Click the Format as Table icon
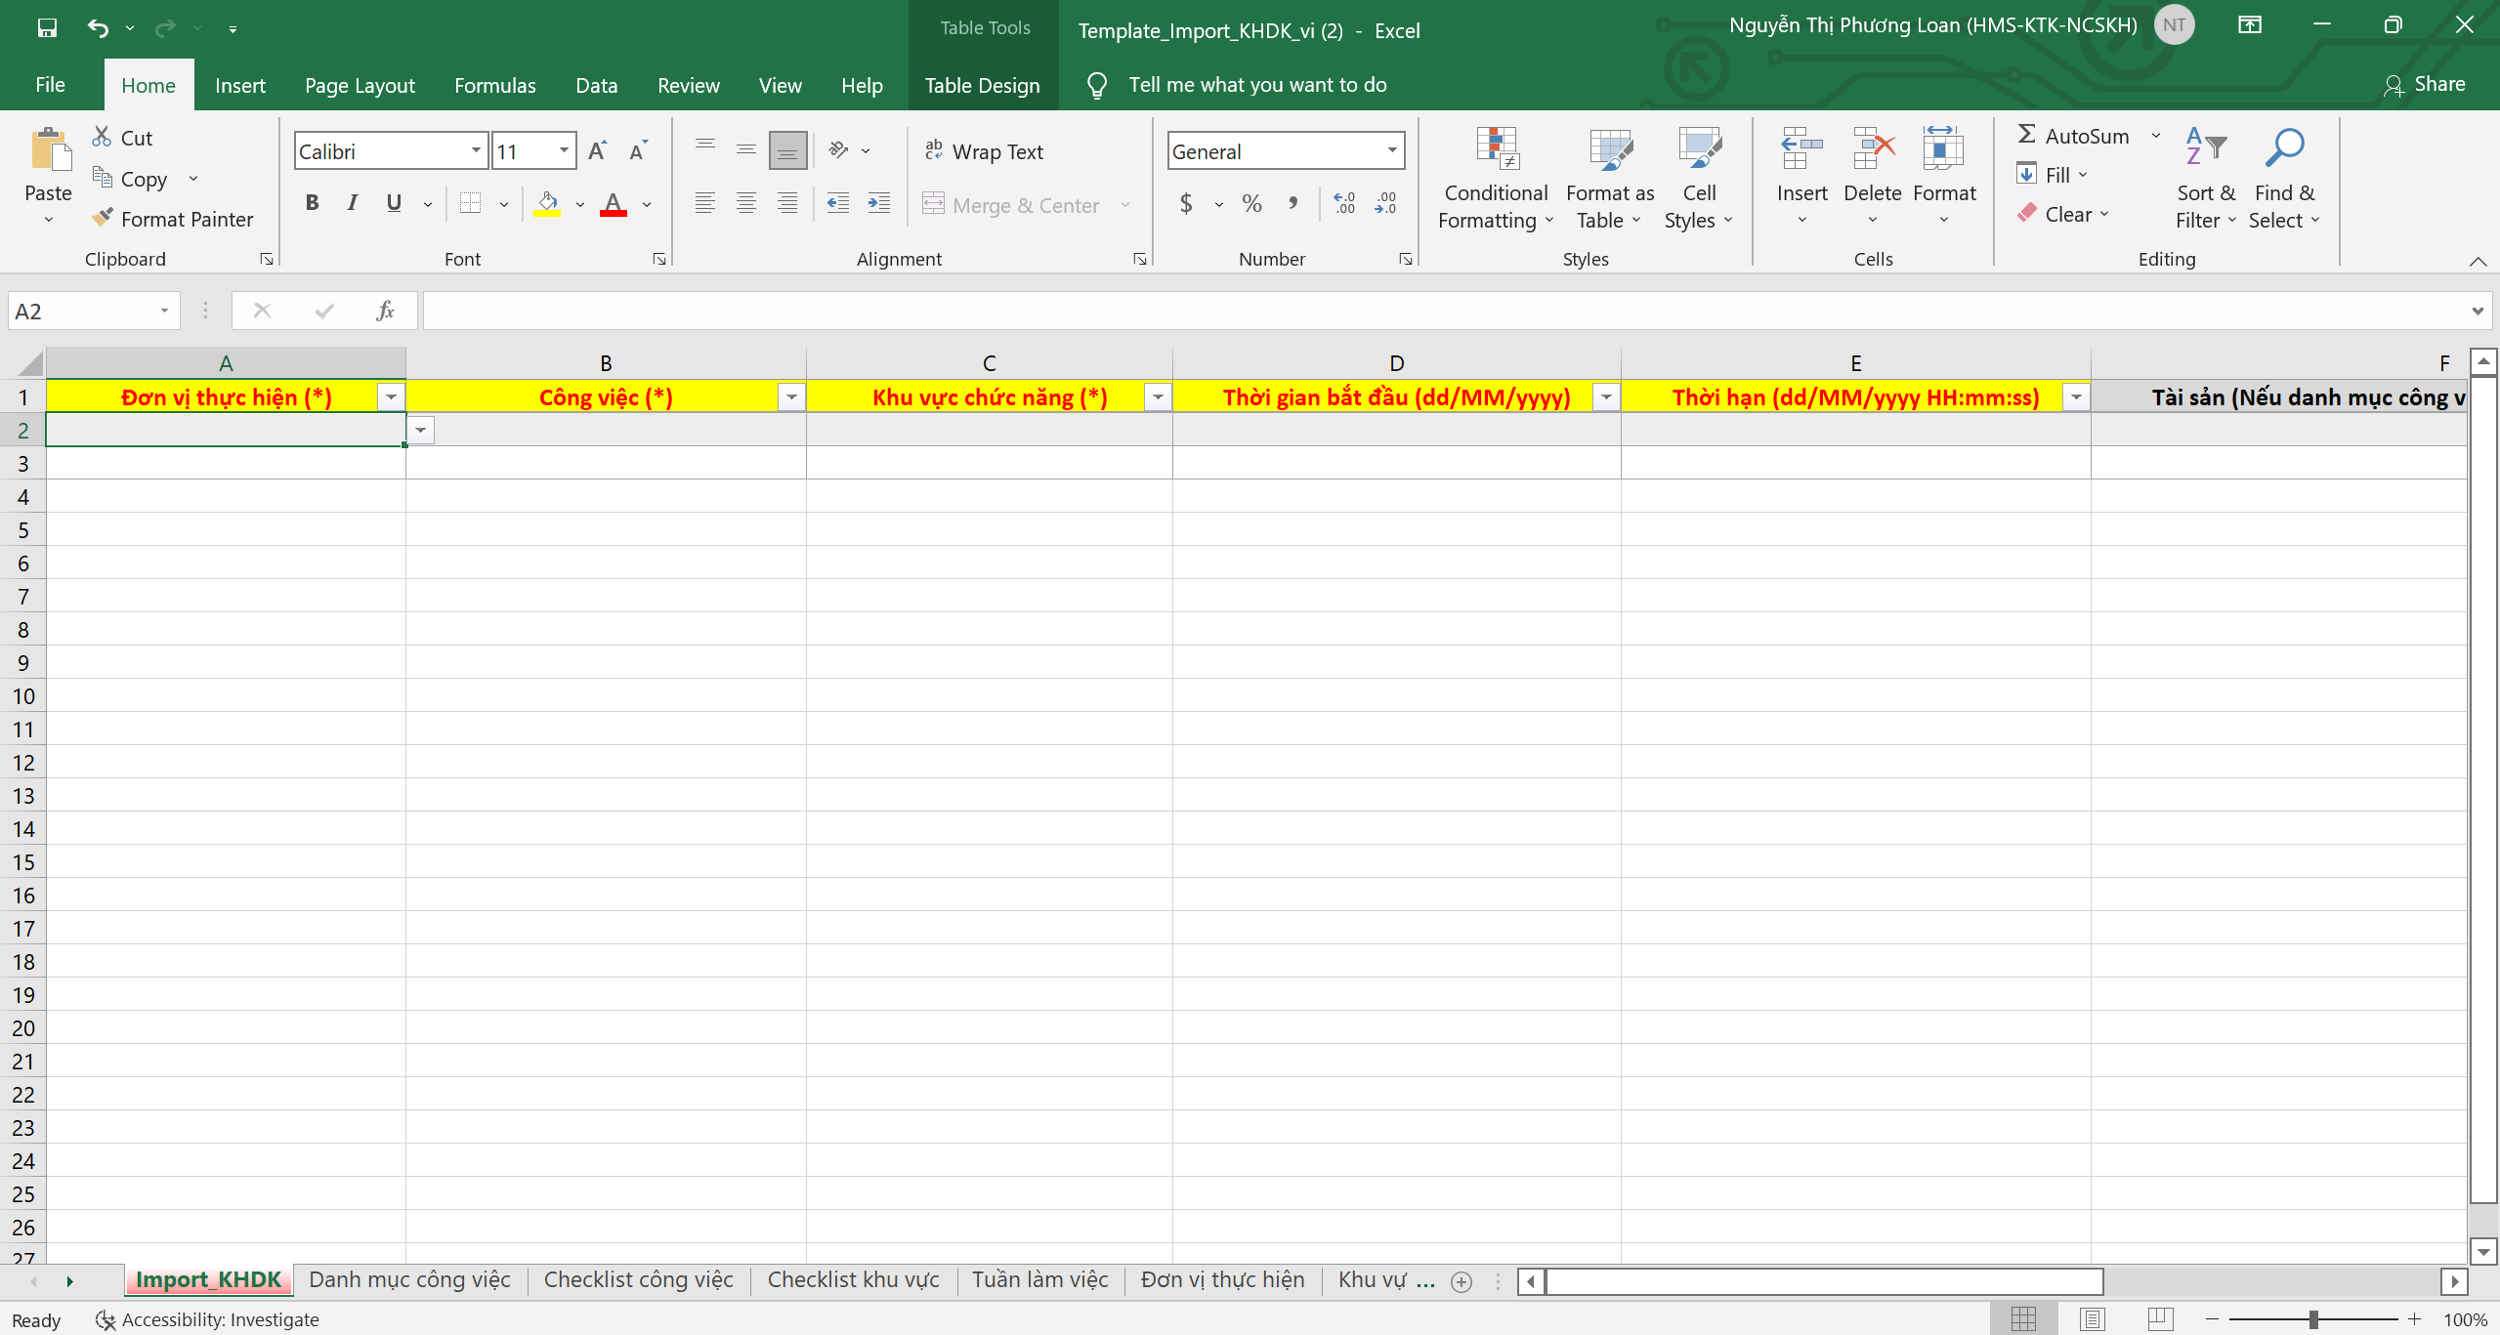This screenshot has width=2500, height=1335. 1609,149
